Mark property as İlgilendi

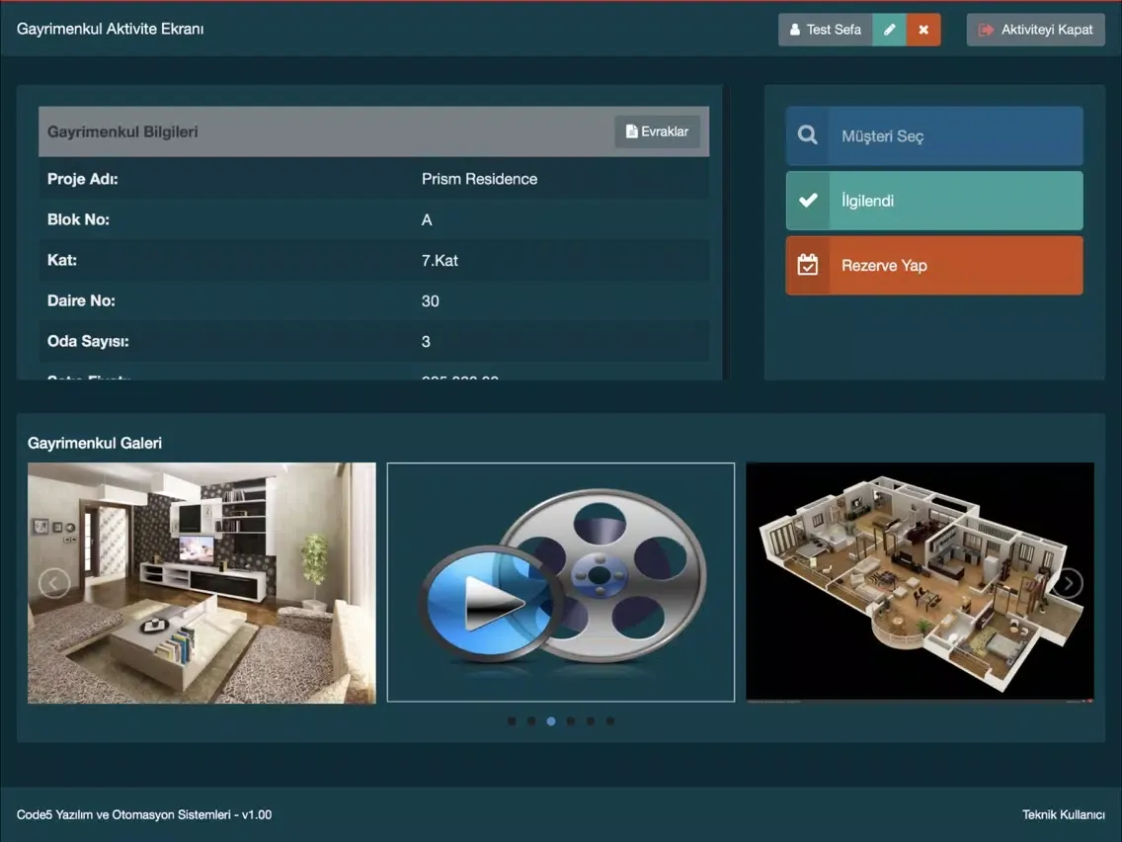954,201
